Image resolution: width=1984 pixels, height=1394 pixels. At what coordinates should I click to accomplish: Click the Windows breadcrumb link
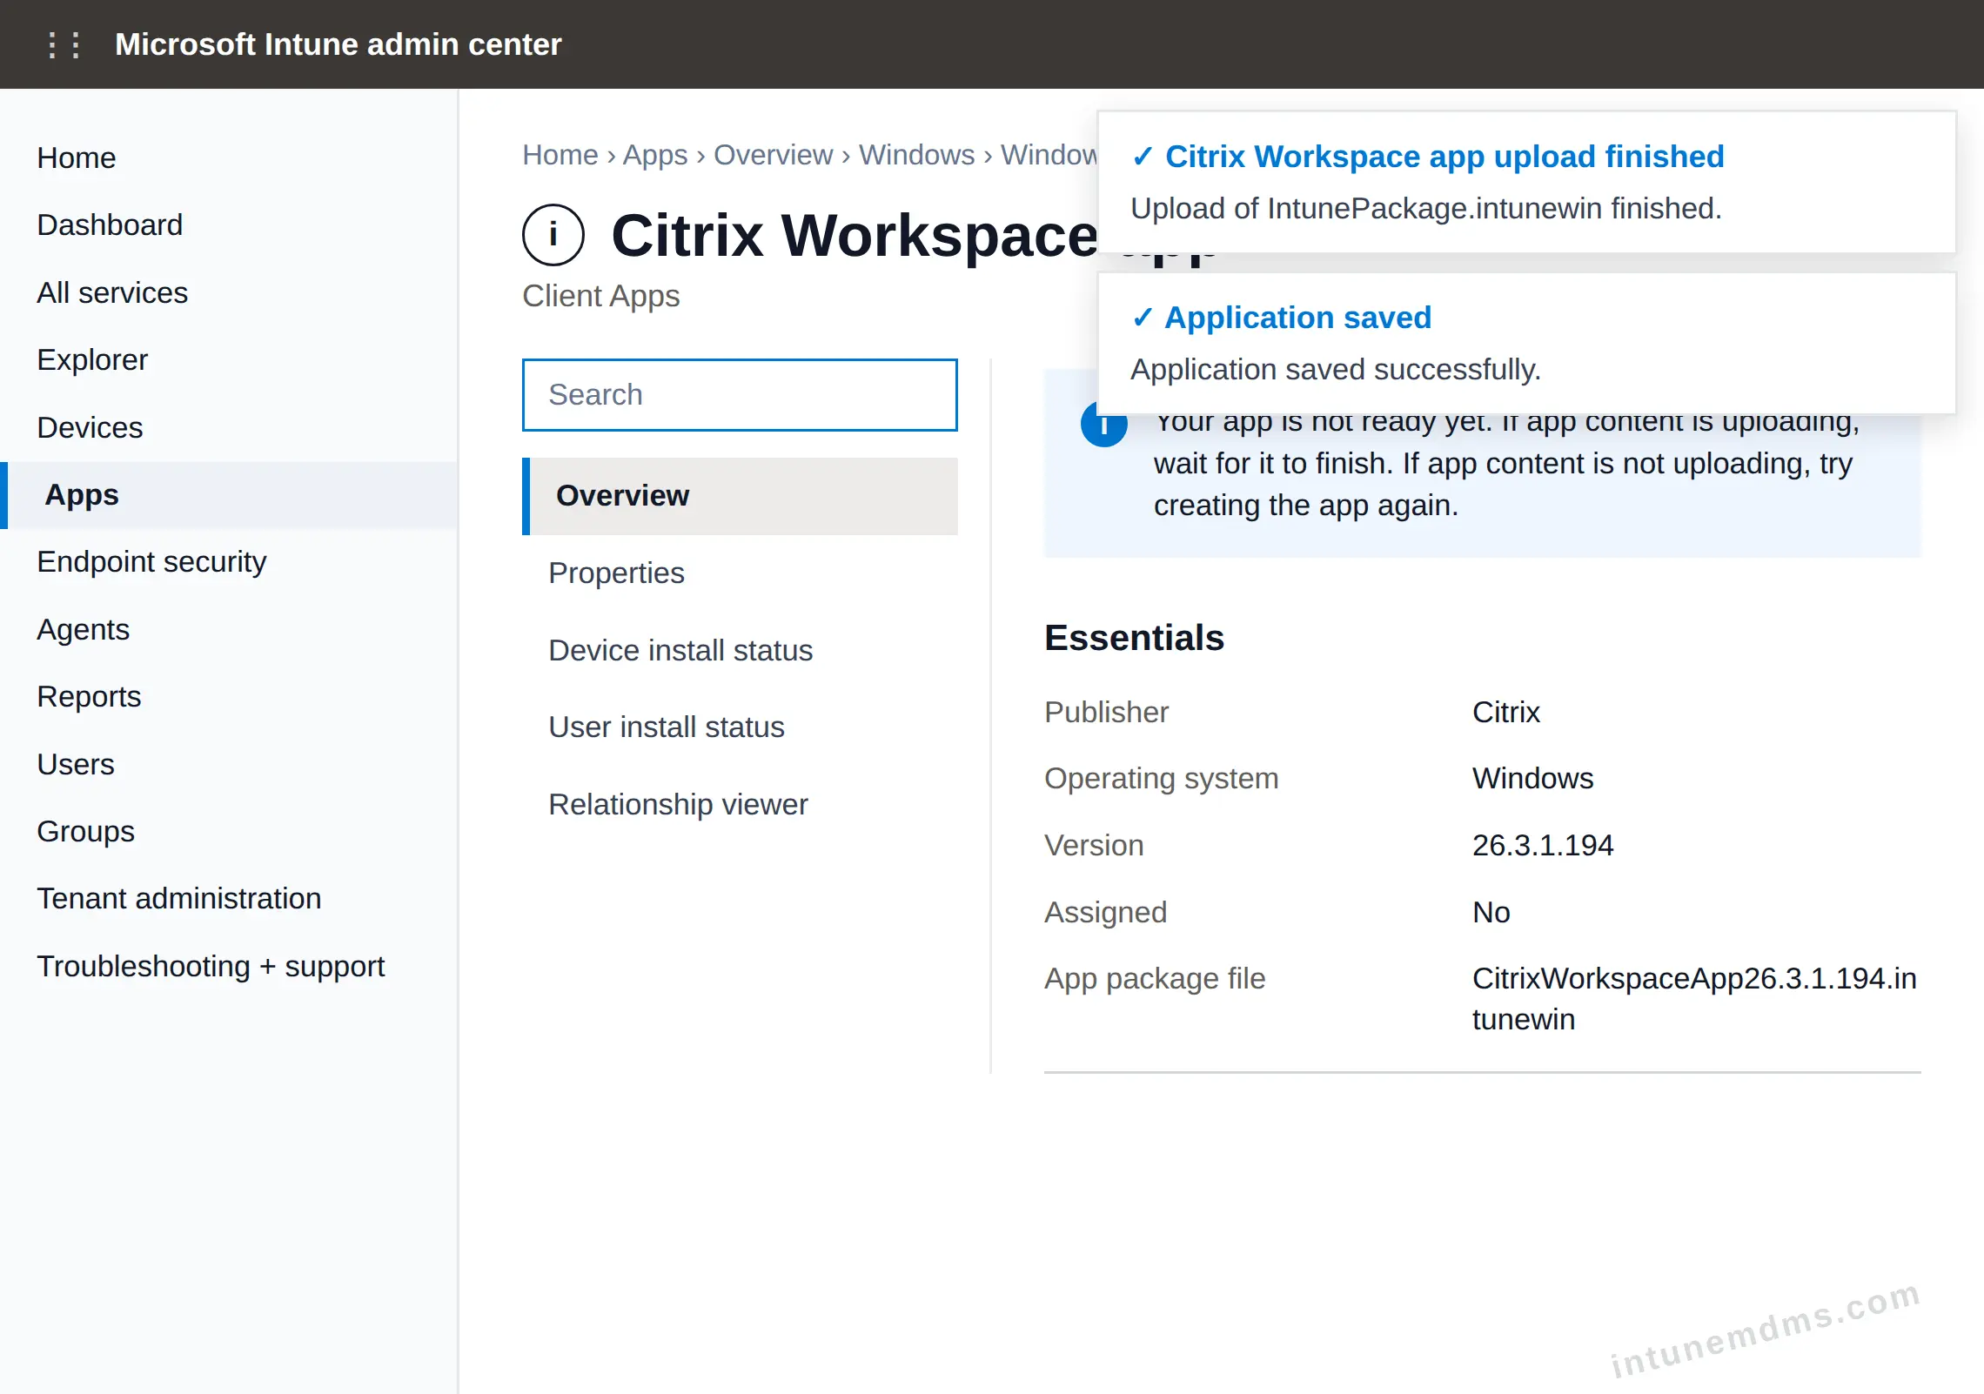(916, 155)
